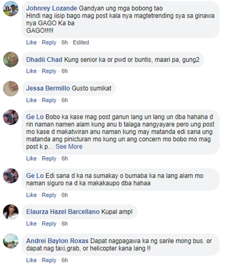Like Andrei Baylon Roxas's comment

pyautogui.click(x=32, y=260)
